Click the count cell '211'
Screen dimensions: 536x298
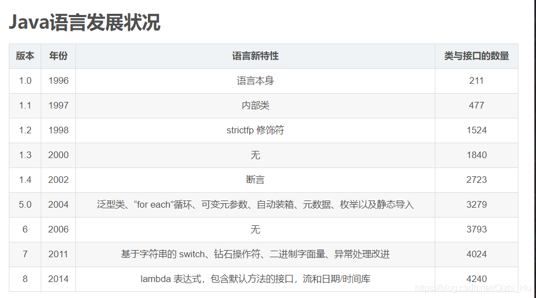477,81
